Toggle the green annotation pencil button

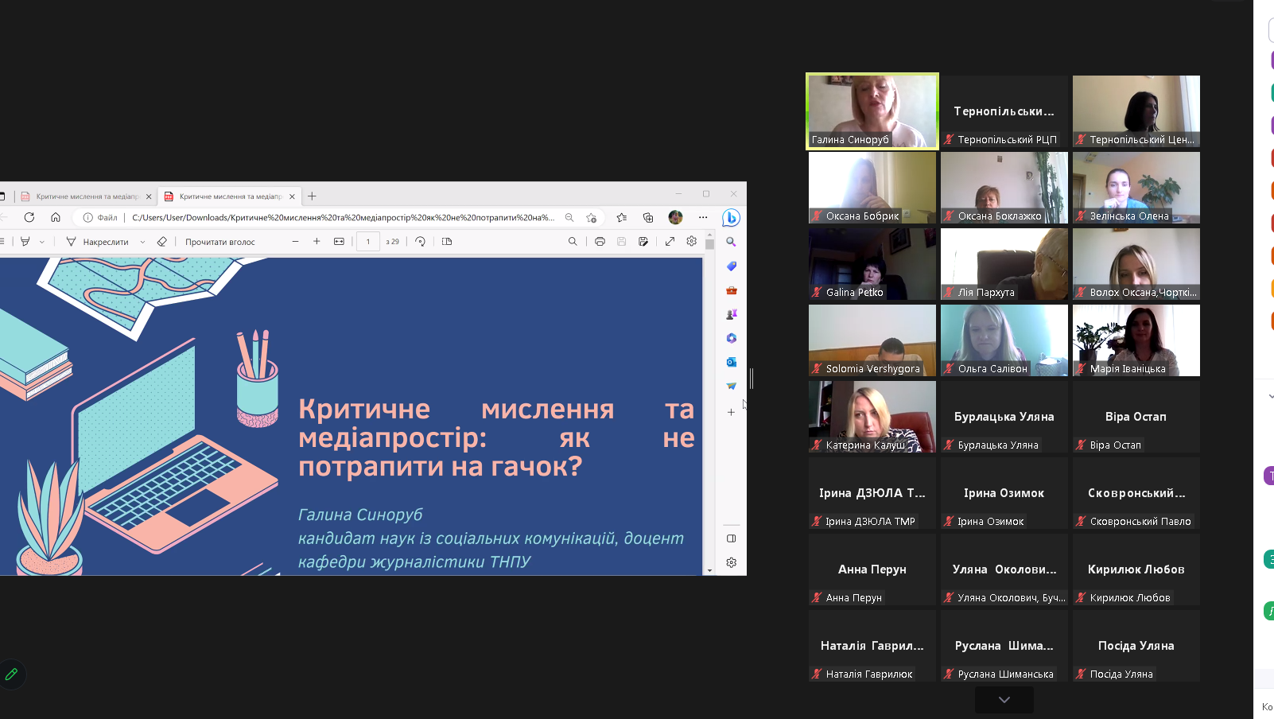click(x=12, y=674)
